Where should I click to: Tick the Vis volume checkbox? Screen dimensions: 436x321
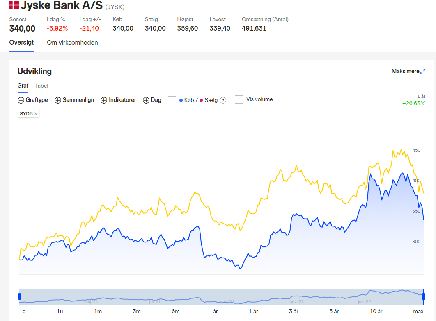coord(239,99)
